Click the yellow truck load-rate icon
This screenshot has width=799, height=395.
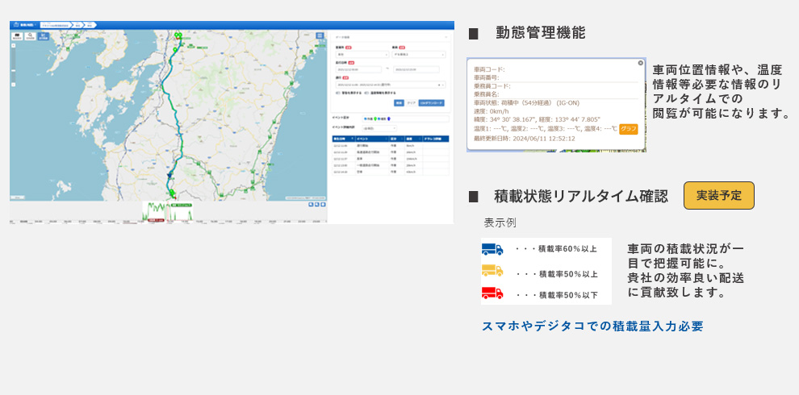click(492, 271)
